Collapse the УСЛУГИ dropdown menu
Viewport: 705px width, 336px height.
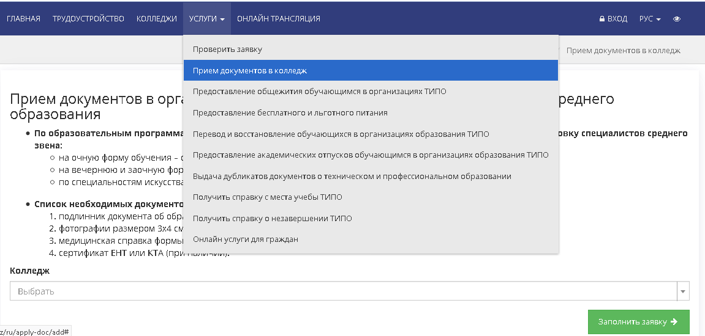[206, 19]
